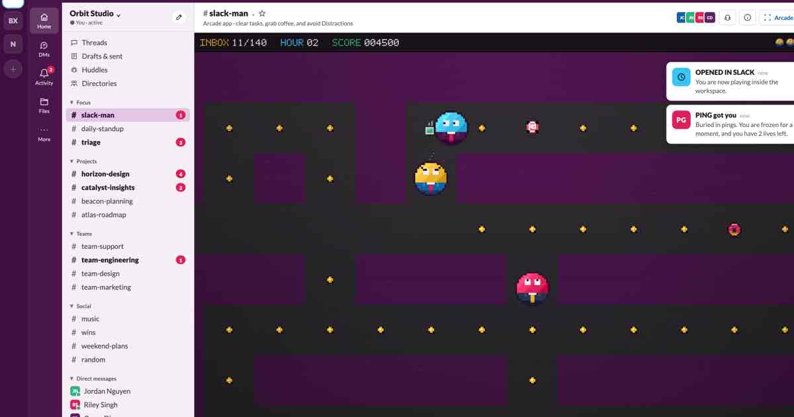
Task: Open the More options in rail
Action: pos(44,134)
